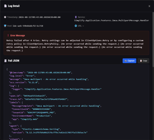Copy the full JSON to clipboard
Image resolution: width=154 pixels, height=140 pixels.
pos(143,61)
